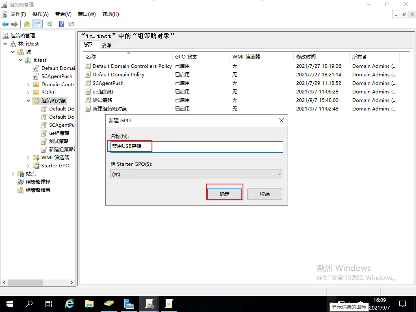The height and width of the screenshot is (312, 416).
Task: Click the back arrow toolbar icon
Action: tap(5, 24)
